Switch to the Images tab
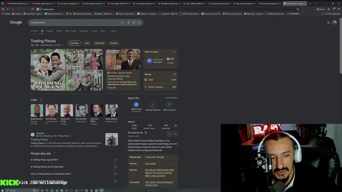The height and width of the screenshot is (192, 342). coord(50,31)
